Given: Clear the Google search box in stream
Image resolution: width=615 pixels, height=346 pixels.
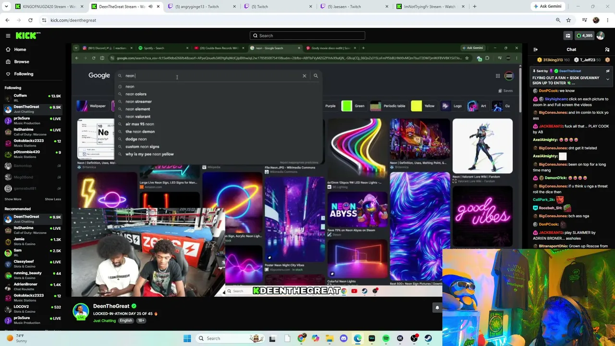Looking at the screenshot, I should [304, 75].
